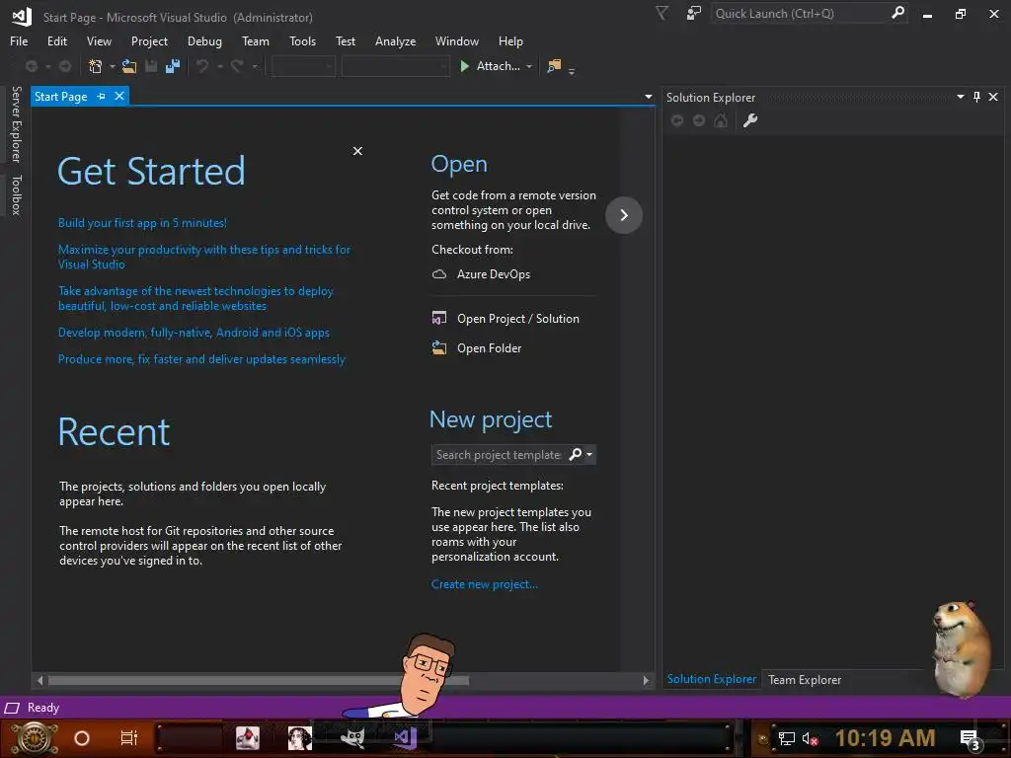Image resolution: width=1011 pixels, height=758 pixels.
Task: Open the Attach button dropdown arrow
Action: point(529,66)
